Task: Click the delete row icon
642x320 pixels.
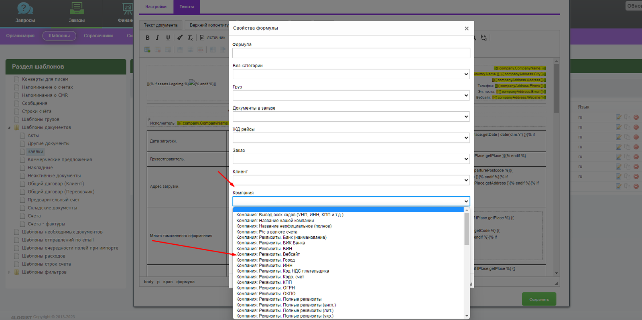Action: point(200,50)
